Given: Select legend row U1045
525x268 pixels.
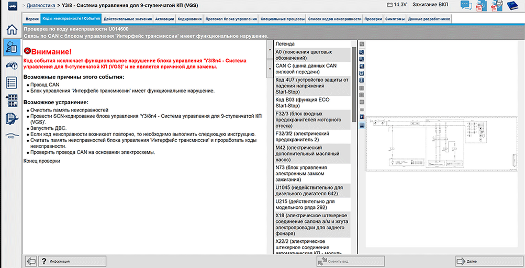Looking at the screenshot, I should pos(312,191).
